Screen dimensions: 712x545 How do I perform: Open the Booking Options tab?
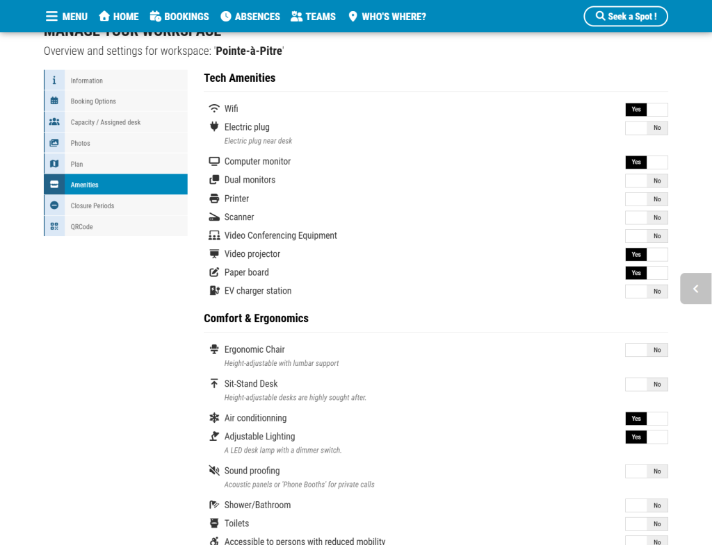pos(116,101)
